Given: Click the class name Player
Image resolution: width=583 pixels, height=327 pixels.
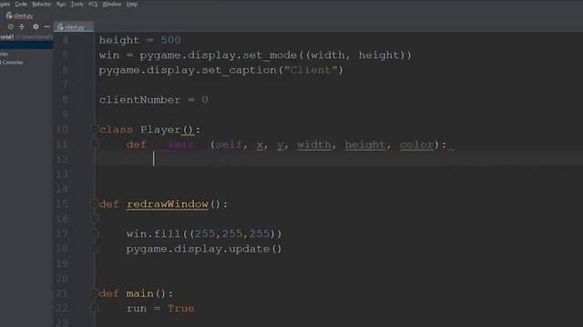Looking at the screenshot, I should click(160, 130).
